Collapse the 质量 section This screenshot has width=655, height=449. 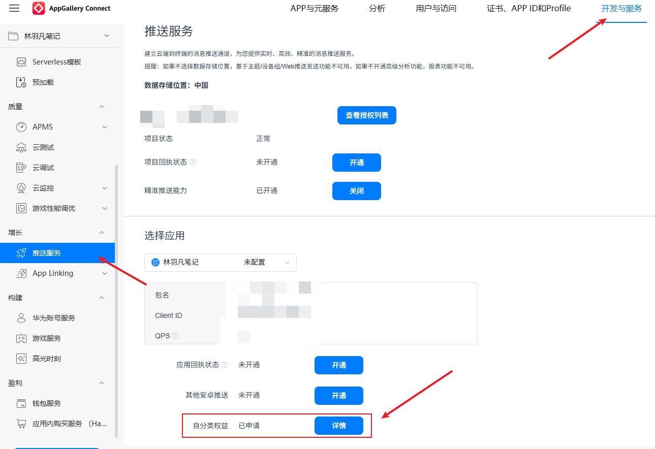(x=102, y=107)
